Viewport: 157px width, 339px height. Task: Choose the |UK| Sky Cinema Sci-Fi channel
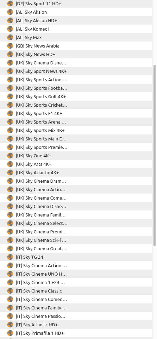76,240
